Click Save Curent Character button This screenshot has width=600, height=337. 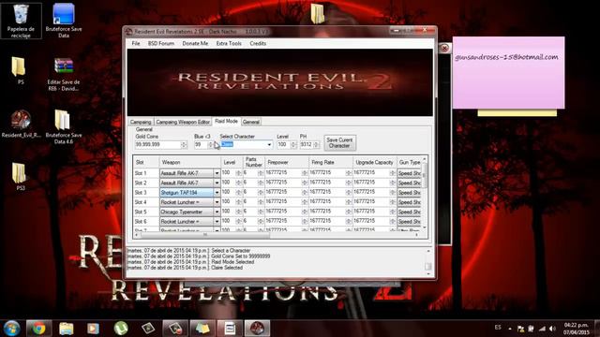(339, 142)
